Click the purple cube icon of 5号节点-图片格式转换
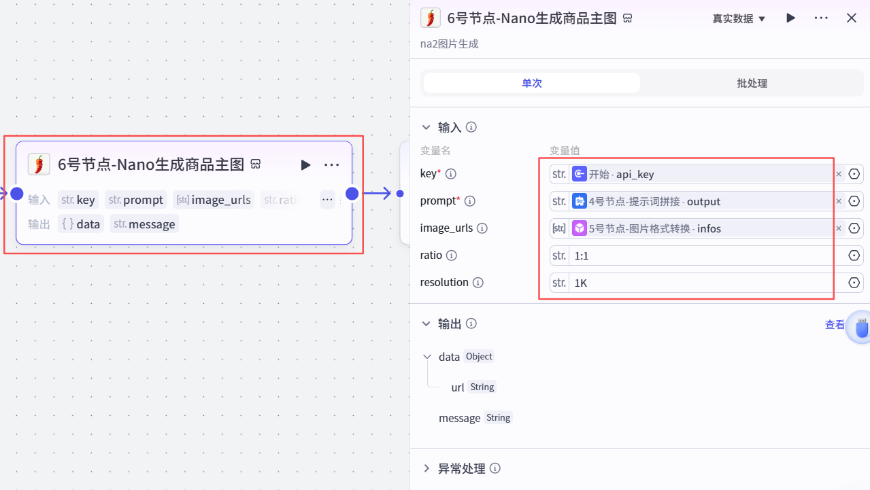Viewport: 870px width, 490px height. (579, 228)
